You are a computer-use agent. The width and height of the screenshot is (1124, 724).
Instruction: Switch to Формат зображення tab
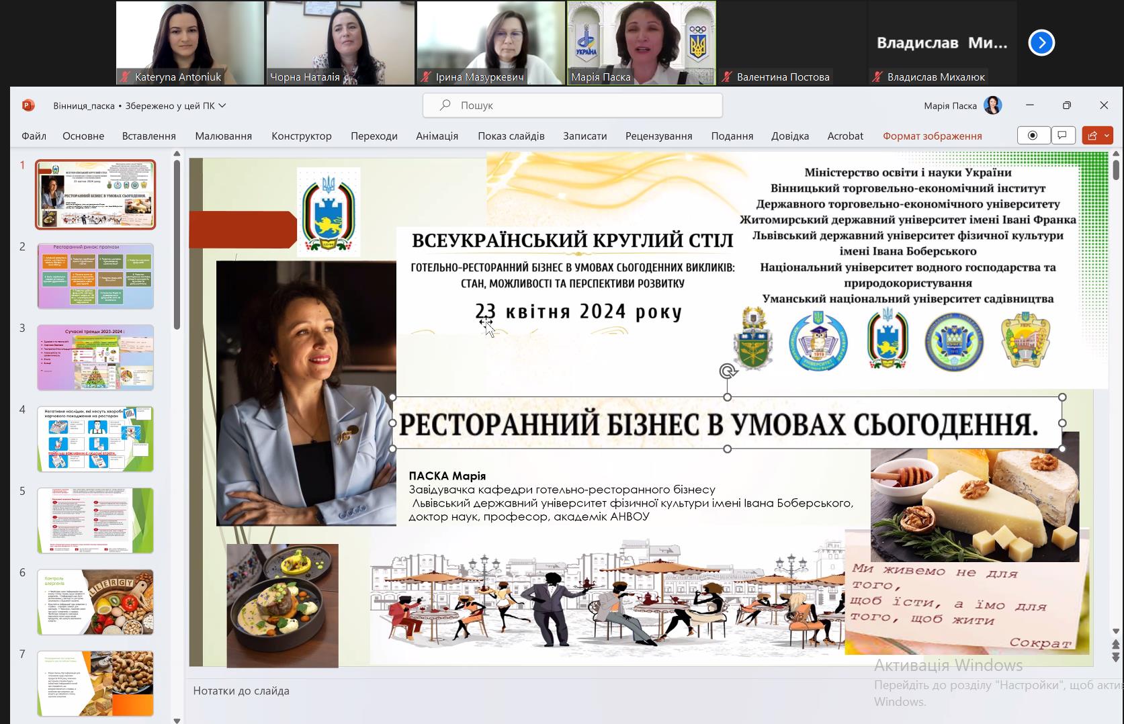[932, 136]
